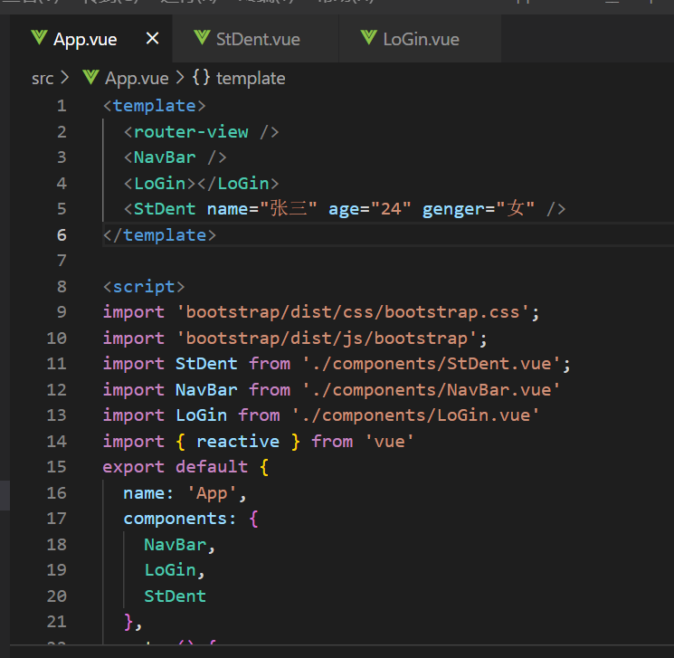Click the './components/LoGin.vue' path
The image size is (674, 658).
(x=415, y=415)
